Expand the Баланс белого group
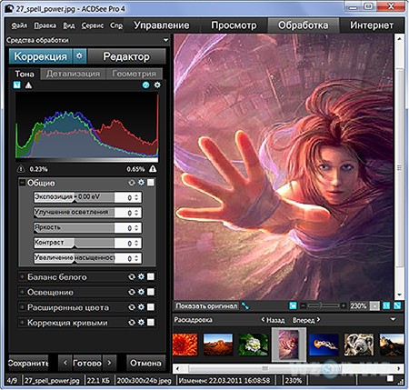The width and height of the screenshot is (409, 390). click(22, 276)
